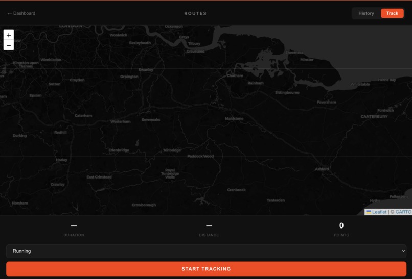This screenshot has width=412, height=279.
Task: Click the Cranbrook label on the map
Action: pos(237,190)
